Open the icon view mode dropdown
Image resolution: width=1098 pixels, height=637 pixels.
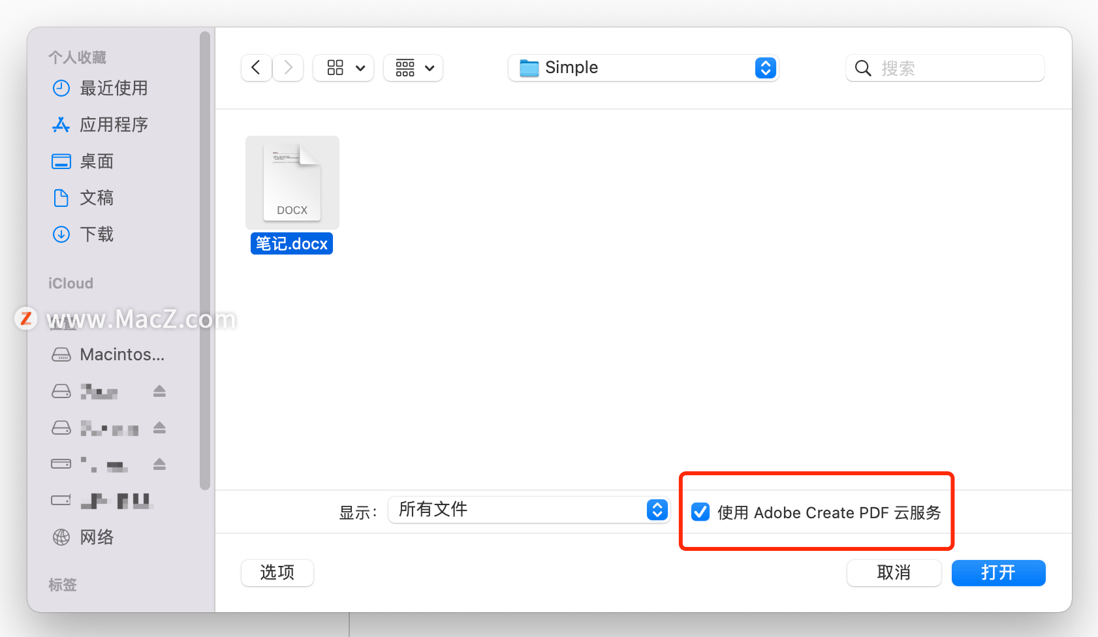coord(343,68)
